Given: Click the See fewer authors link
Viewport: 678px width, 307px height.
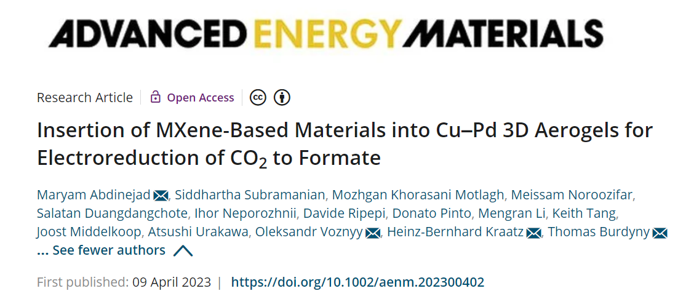Looking at the screenshot, I should coord(109,250).
